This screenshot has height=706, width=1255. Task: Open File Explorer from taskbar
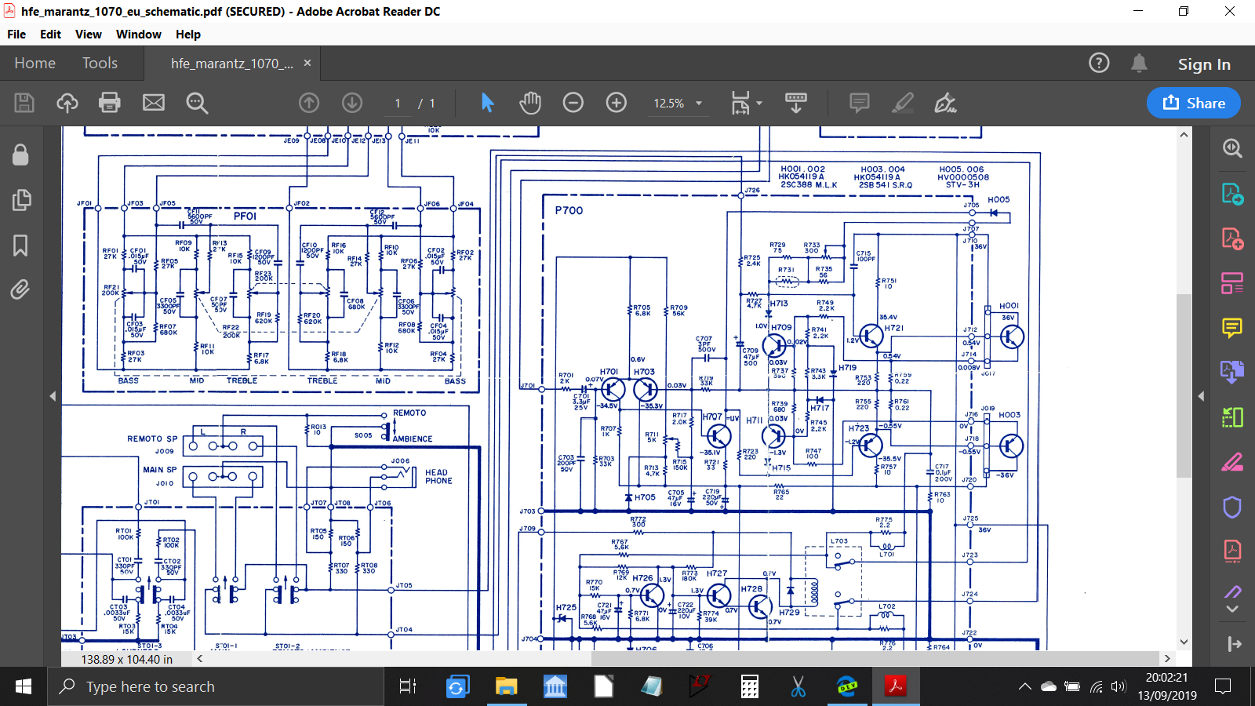[506, 686]
